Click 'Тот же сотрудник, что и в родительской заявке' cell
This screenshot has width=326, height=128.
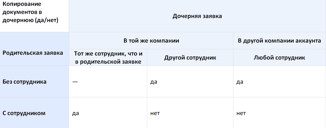[x=108, y=58]
